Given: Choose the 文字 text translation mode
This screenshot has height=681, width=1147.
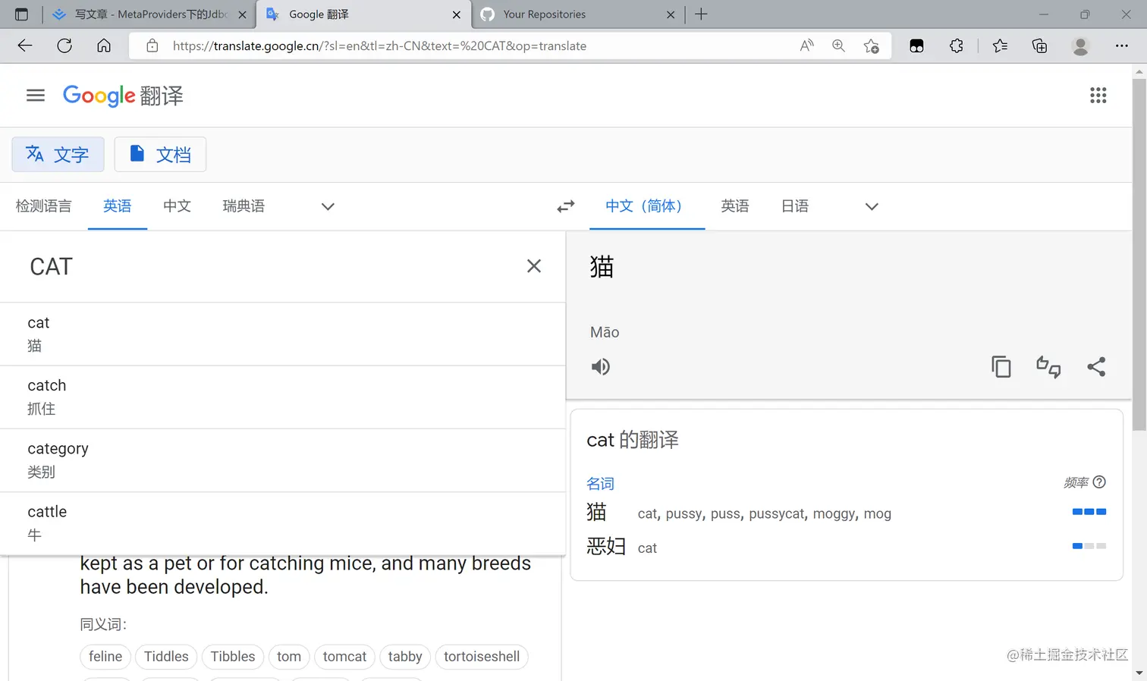Looking at the screenshot, I should click(58, 155).
